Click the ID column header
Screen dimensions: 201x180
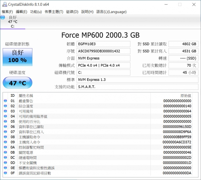[x=13, y=95]
